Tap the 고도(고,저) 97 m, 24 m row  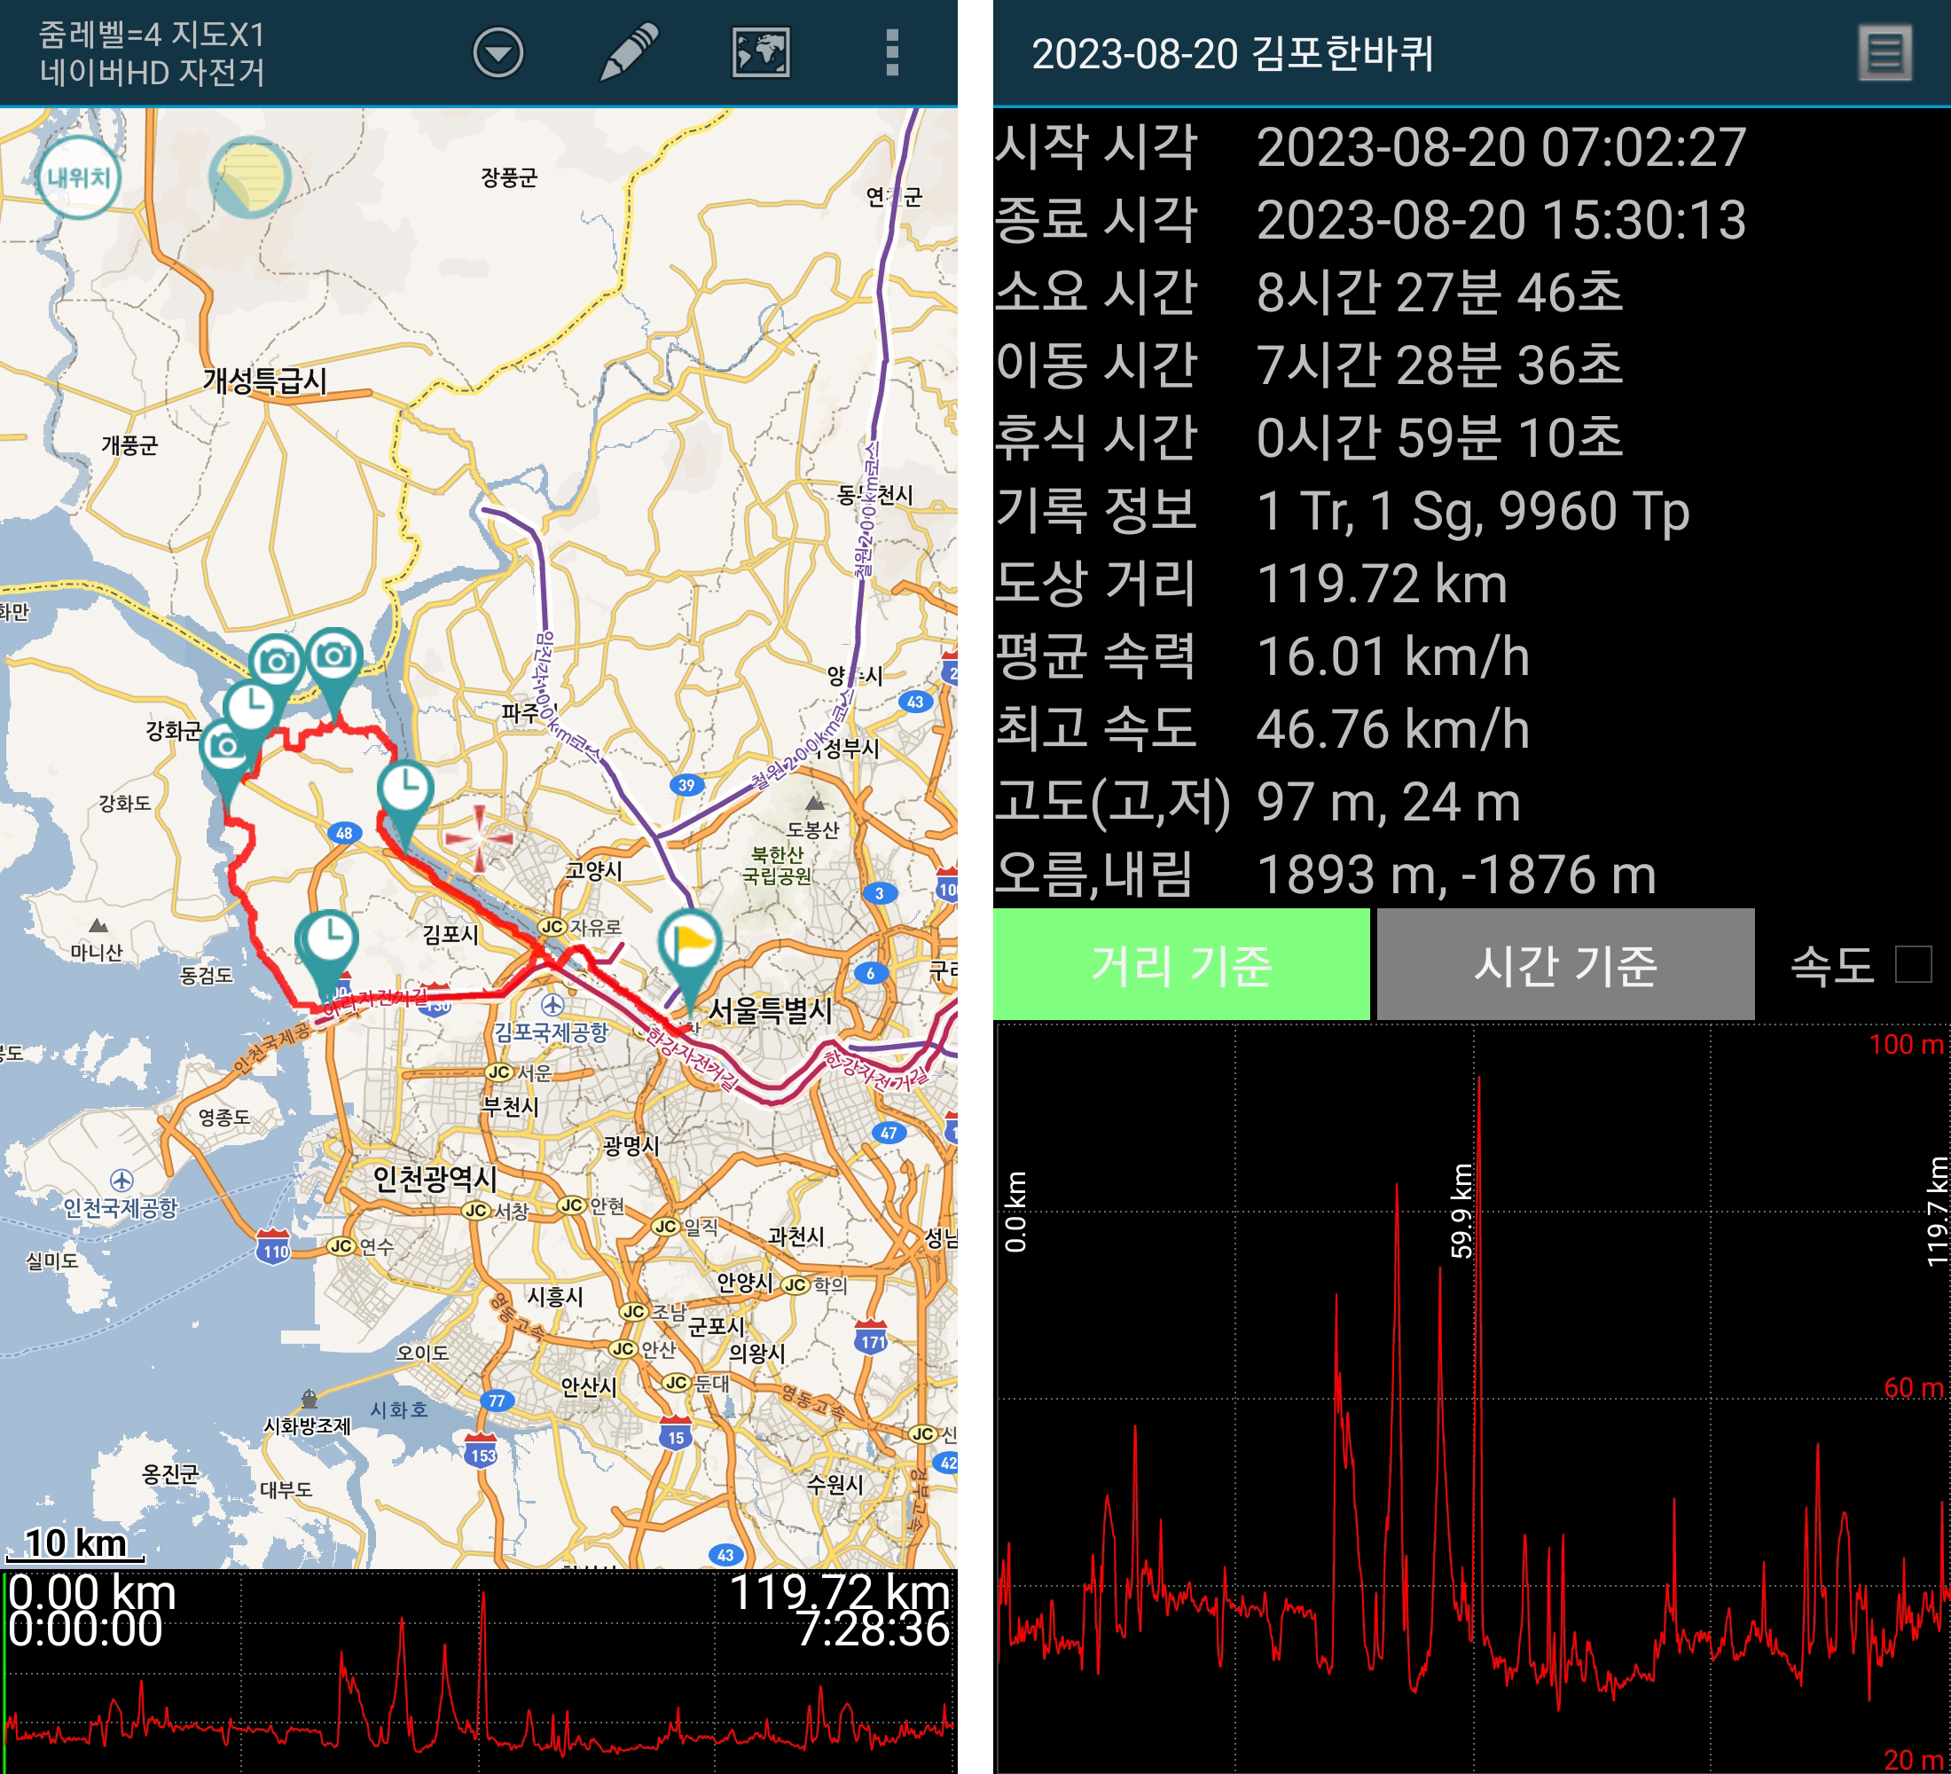(1471, 803)
